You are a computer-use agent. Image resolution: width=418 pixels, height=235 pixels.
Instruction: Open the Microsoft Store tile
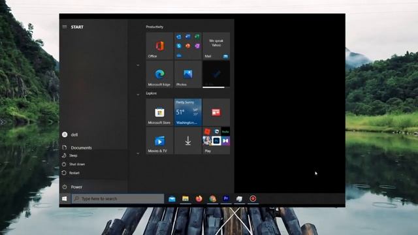[x=159, y=112]
